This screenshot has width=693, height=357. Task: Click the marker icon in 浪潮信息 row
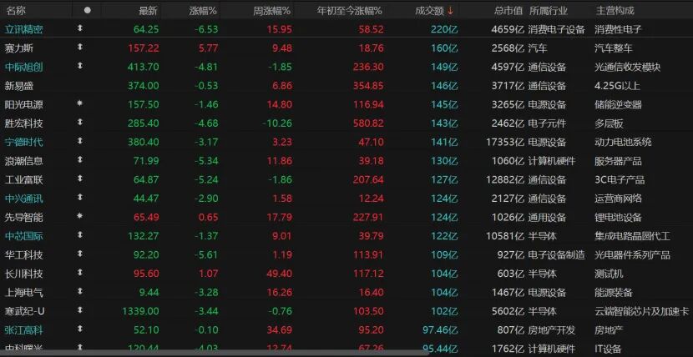(80, 160)
